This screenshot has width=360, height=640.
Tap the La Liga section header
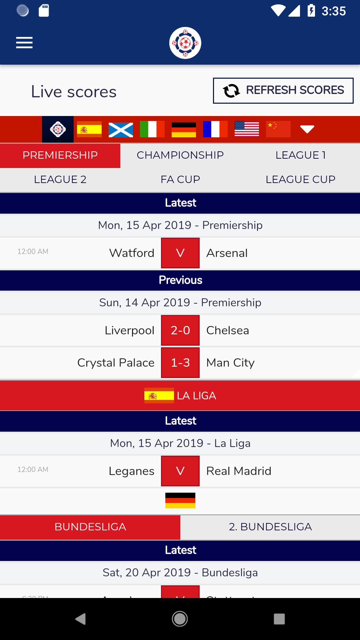point(180,396)
